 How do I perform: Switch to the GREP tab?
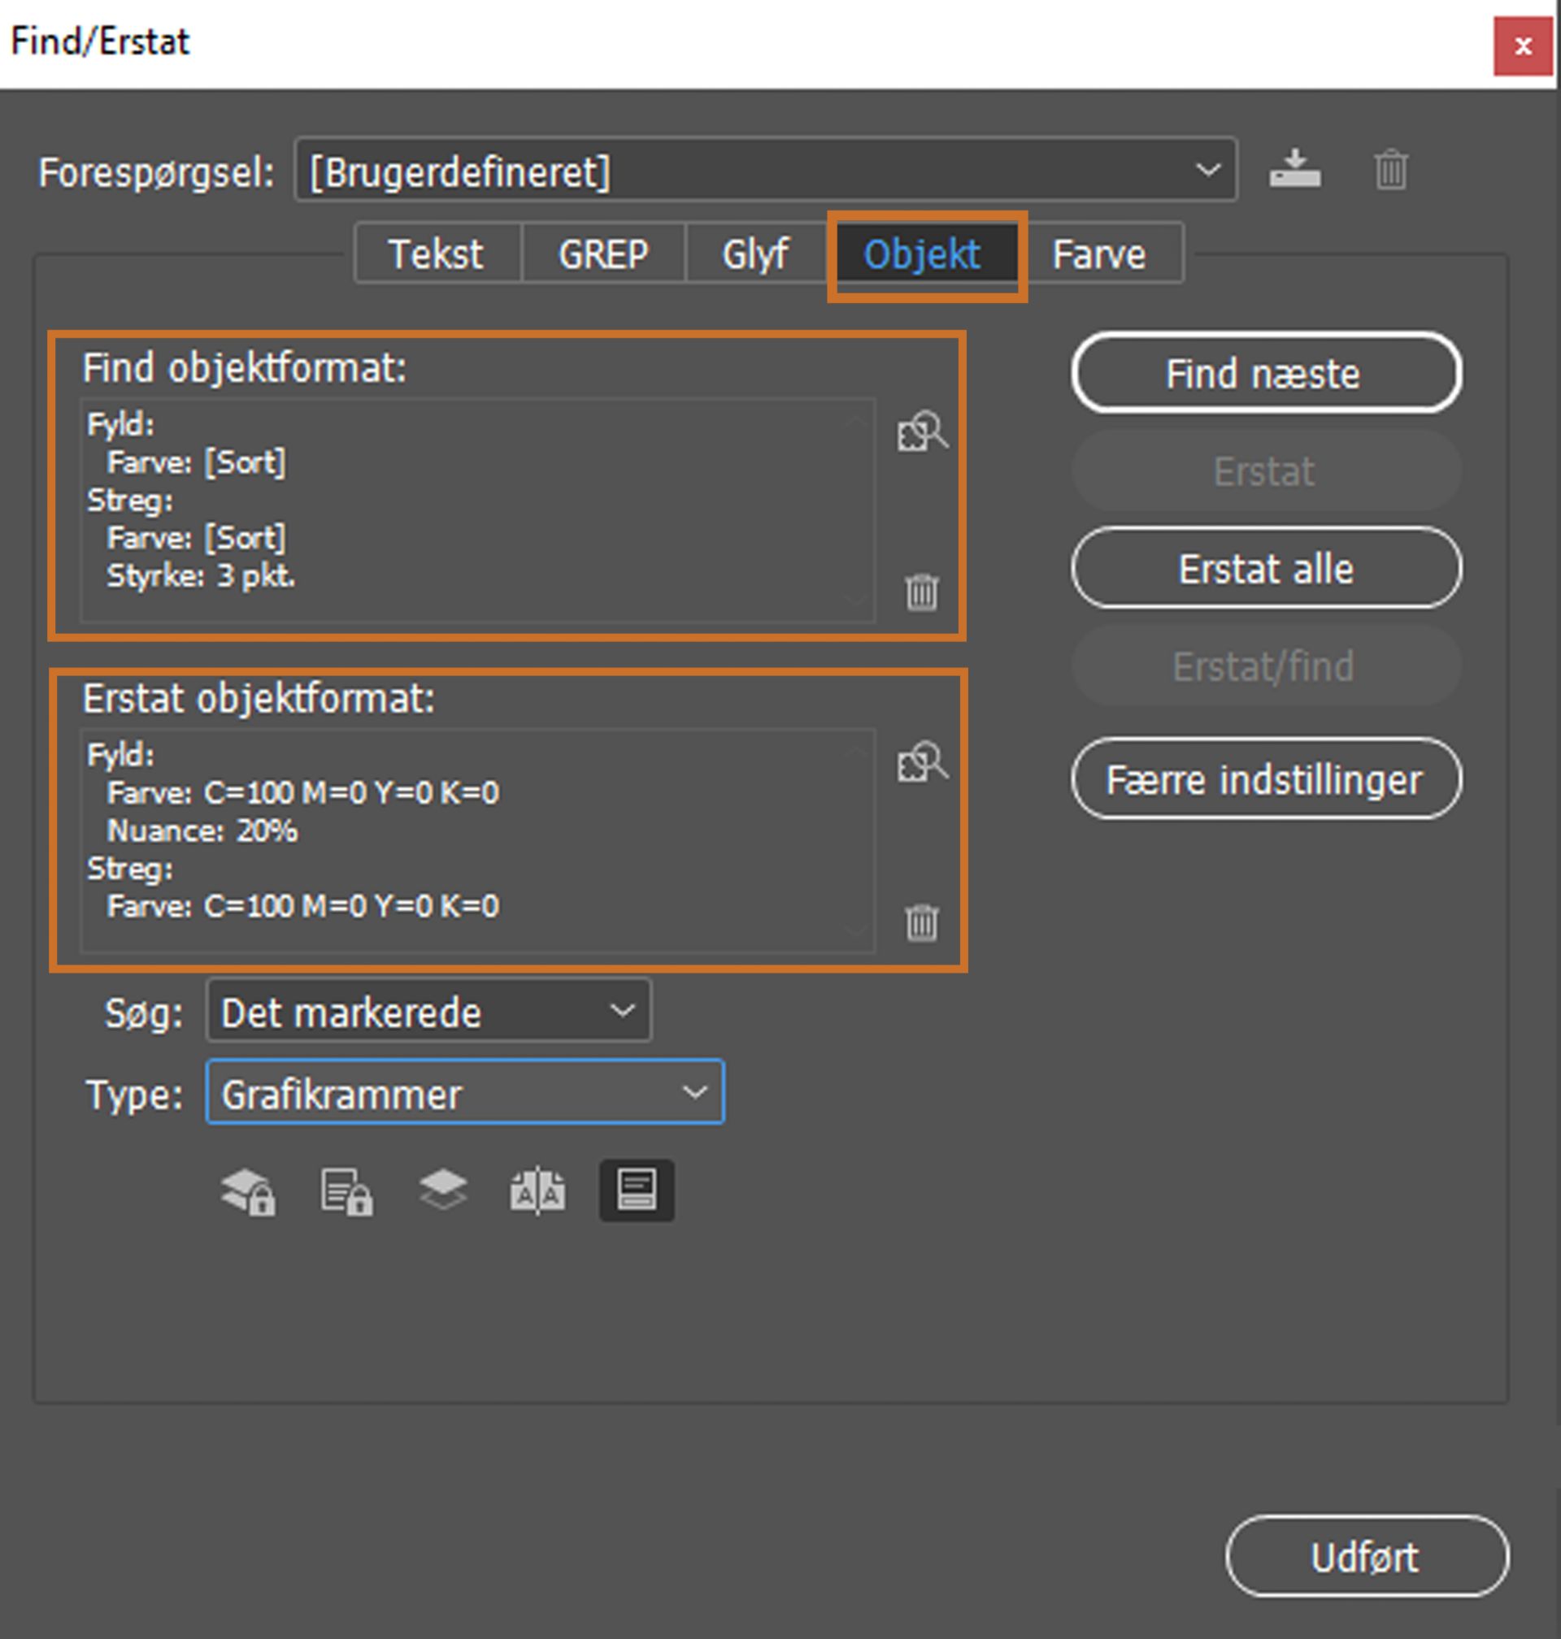pos(603,254)
